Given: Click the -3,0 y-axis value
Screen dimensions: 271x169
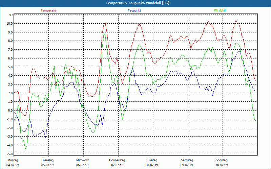Looking at the screenshot, I should pos(9,137).
